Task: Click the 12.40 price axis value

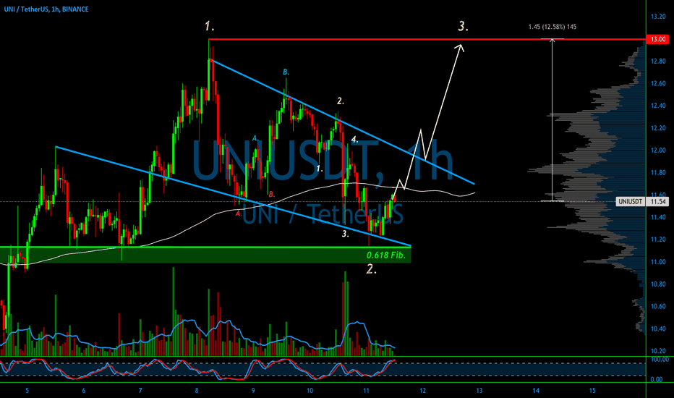Action: (x=657, y=106)
